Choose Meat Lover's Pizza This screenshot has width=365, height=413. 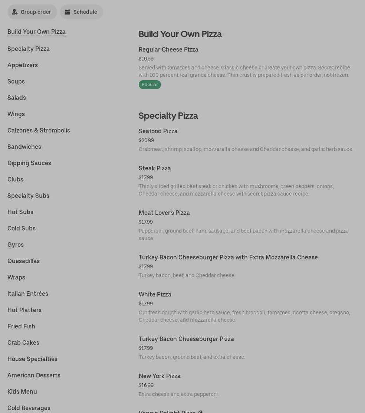[164, 213]
